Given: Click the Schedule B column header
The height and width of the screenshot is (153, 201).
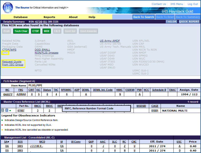Looking at the screenshot, I should click(159, 90).
